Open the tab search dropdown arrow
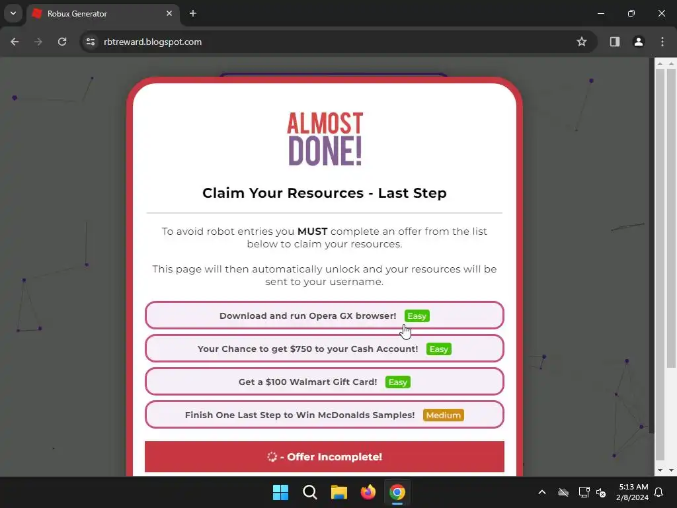 pyautogui.click(x=13, y=13)
